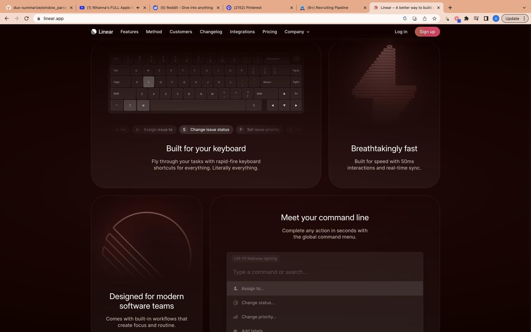Click the Linear logo in the navbar
531x332 pixels.
pyautogui.click(x=102, y=32)
